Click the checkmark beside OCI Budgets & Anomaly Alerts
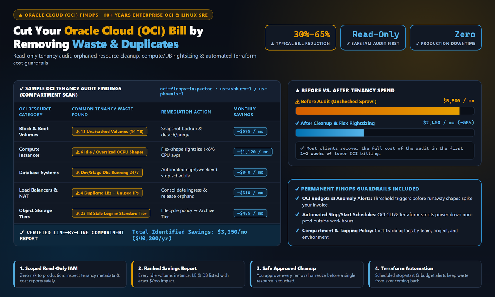495x297 pixels. point(297,199)
